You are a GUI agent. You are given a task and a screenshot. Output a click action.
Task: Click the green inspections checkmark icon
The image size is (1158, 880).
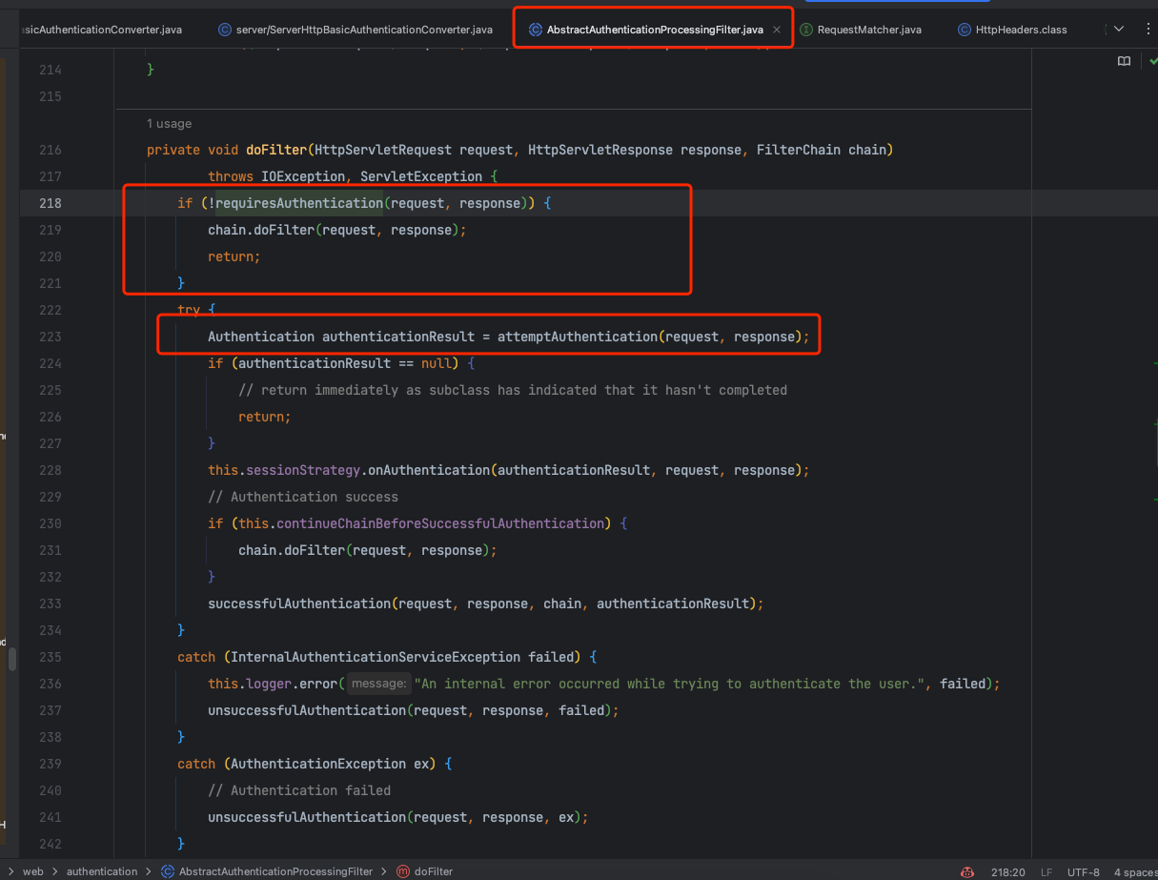point(1153,61)
